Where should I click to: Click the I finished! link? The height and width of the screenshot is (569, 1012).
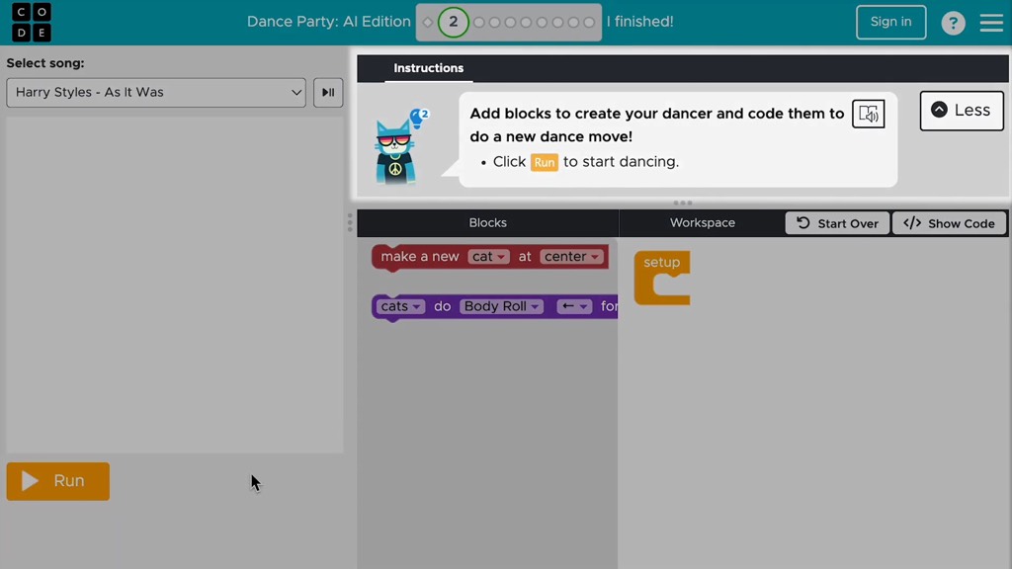[x=639, y=22]
